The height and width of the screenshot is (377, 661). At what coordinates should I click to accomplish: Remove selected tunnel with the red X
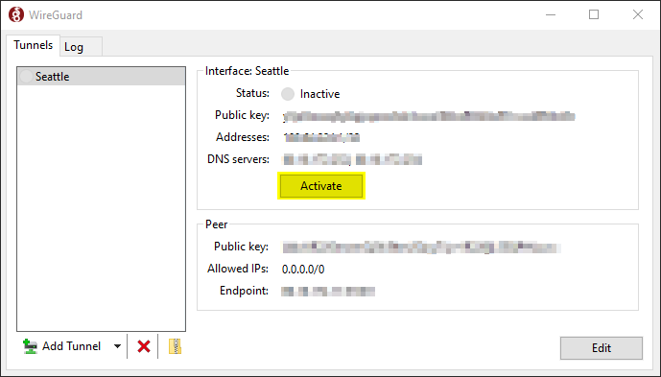(x=144, y=346)
